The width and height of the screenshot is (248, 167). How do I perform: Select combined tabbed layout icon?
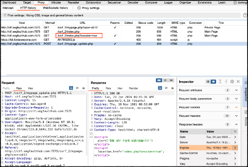[171, 80]
